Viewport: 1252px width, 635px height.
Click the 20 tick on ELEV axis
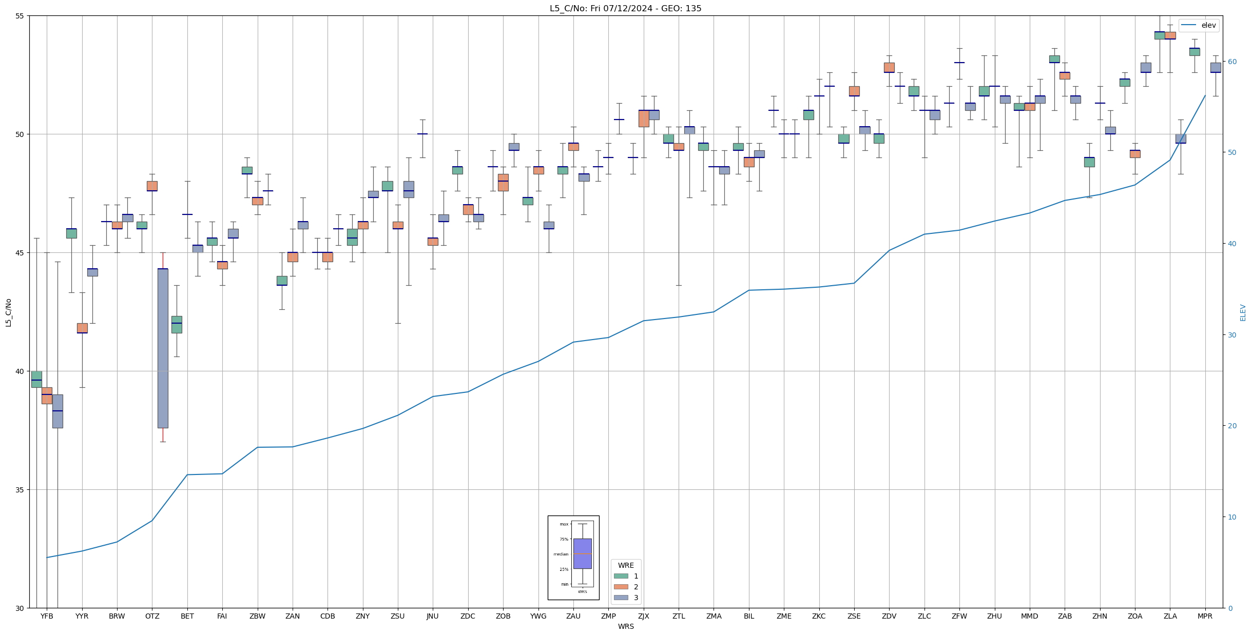(1232, 426)
